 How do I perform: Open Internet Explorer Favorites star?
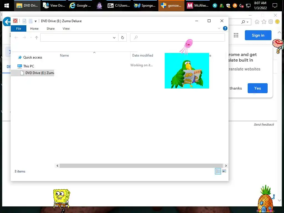tap(264, 22)
